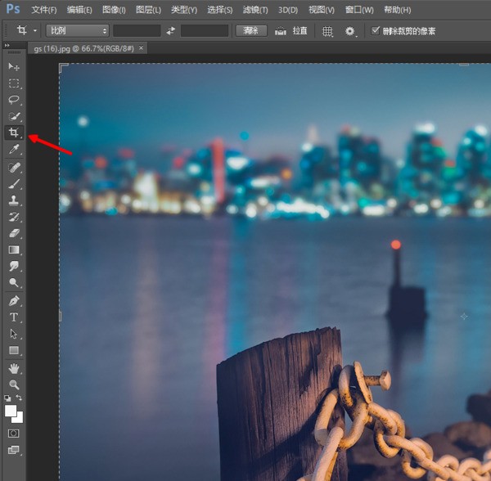Select the Horizontal Type tool
The height and width of the screenshot is (481, 491).
pyautogui.click(x=14, y=317)
